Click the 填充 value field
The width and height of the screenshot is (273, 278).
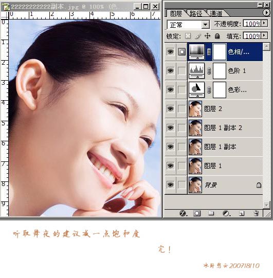click(252, 35)
